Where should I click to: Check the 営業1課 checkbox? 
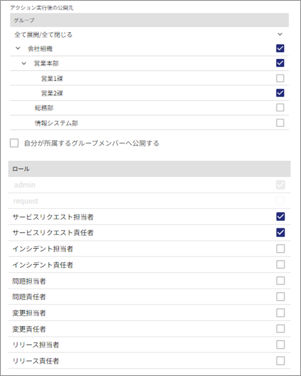(x=280, y=78)
